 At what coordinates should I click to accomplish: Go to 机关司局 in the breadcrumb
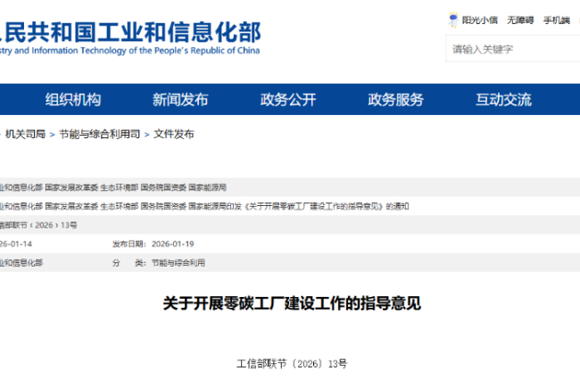coord(25,134)
